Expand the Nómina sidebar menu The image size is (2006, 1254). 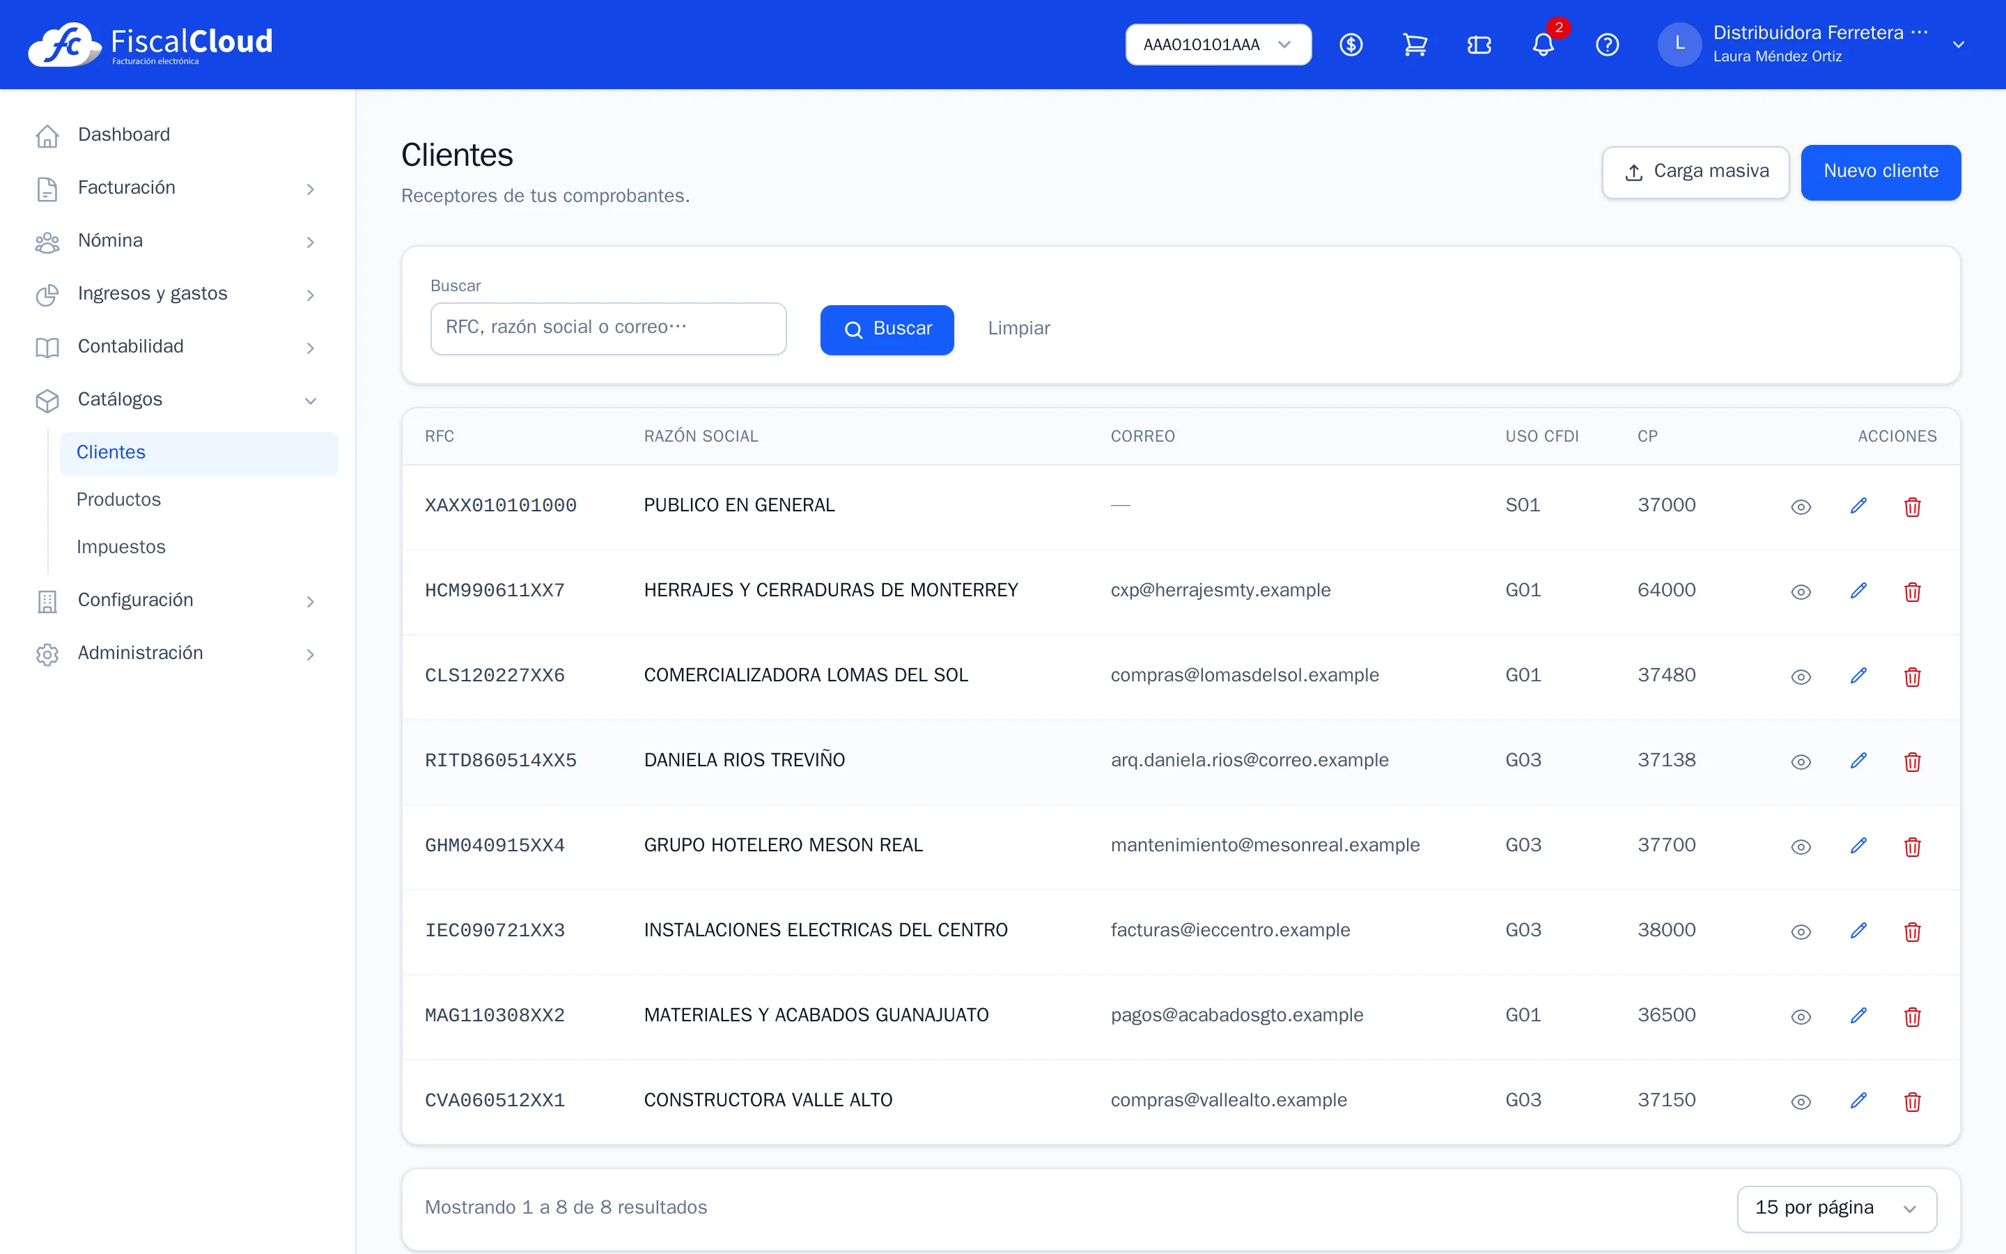click(x=176, y=241)
